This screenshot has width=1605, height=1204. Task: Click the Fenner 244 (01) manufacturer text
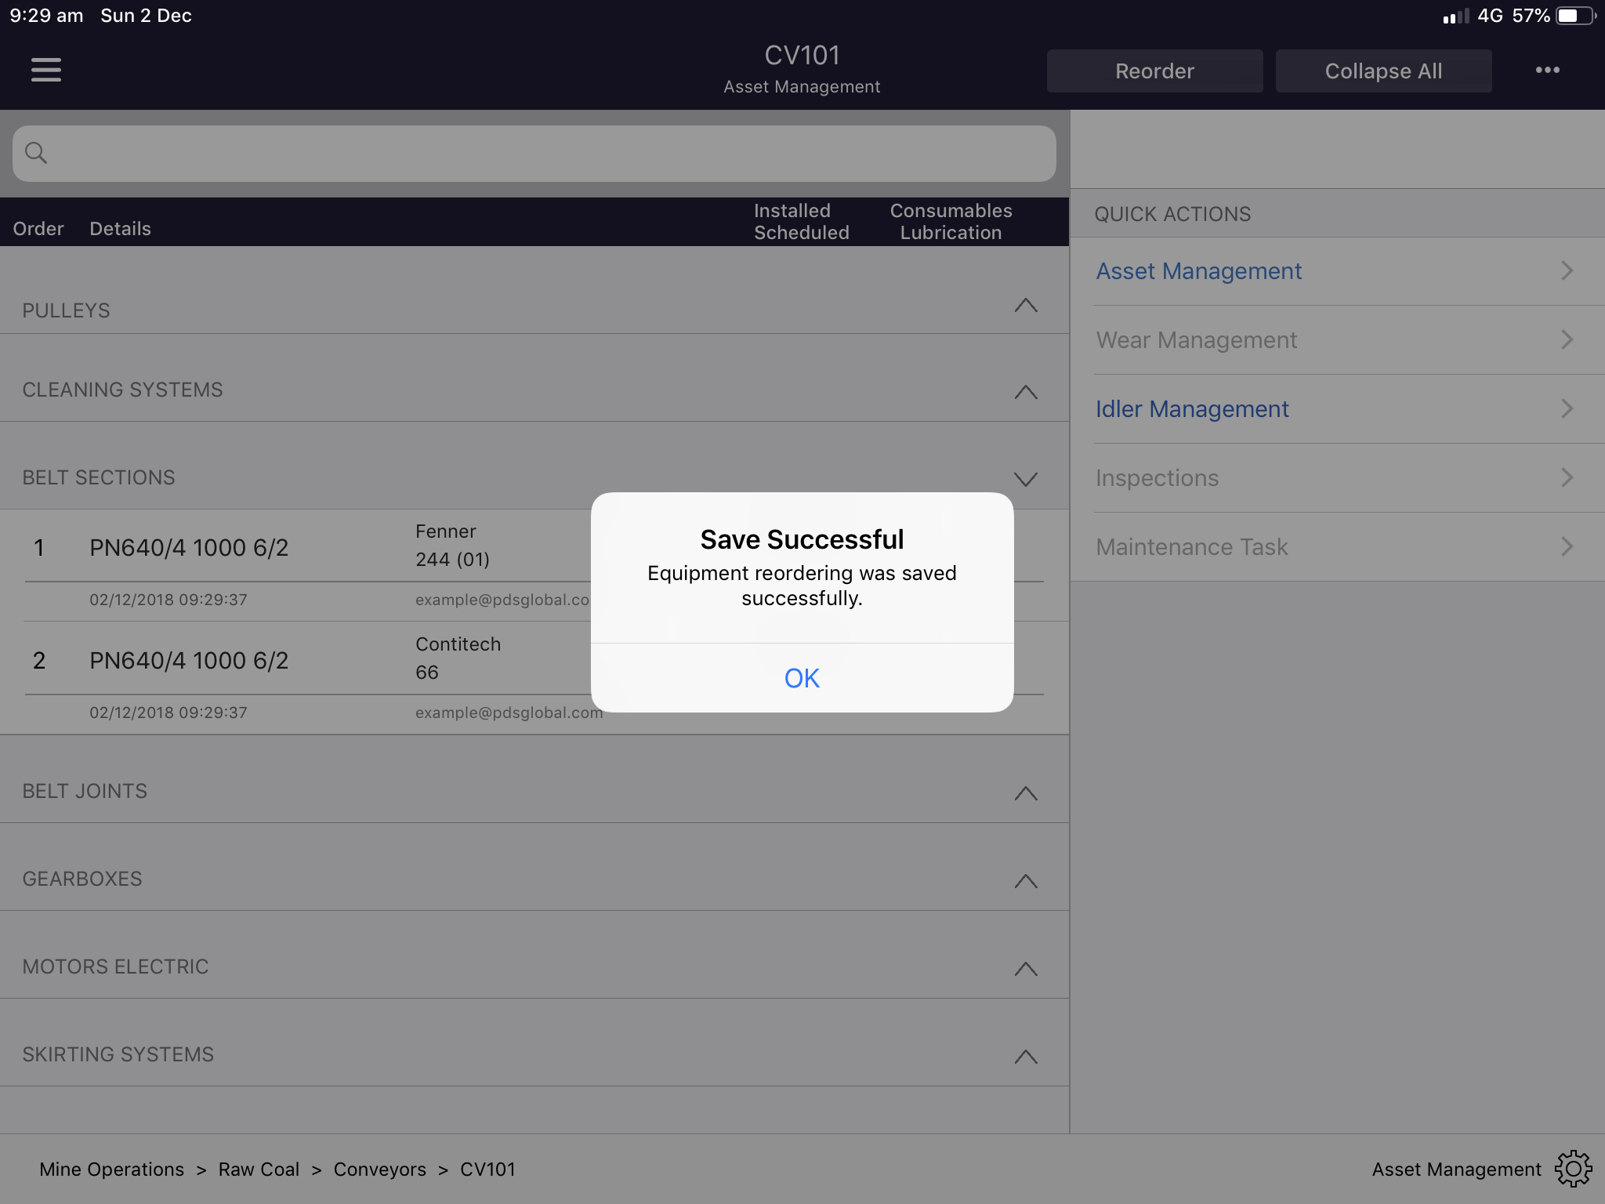453,546
